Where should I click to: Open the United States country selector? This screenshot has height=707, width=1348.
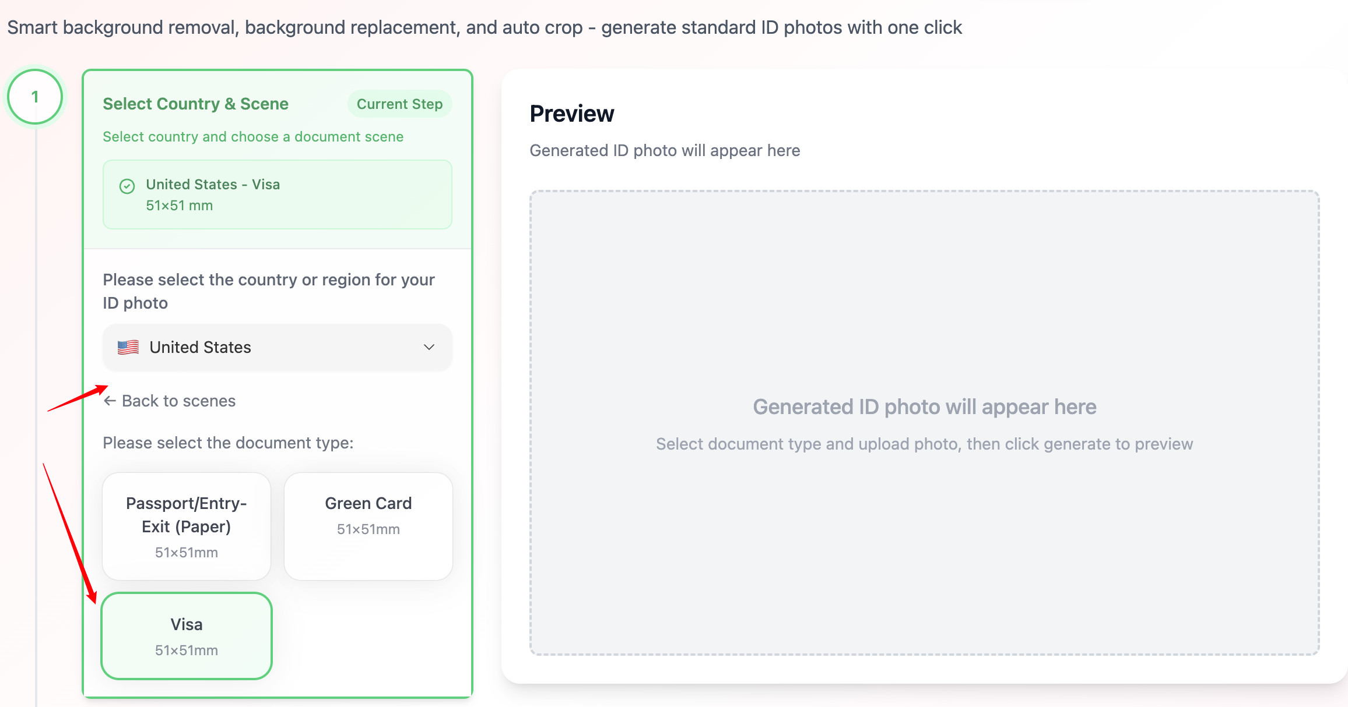pyautogui.click(x=277, y=347)
